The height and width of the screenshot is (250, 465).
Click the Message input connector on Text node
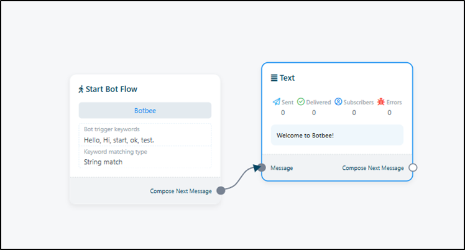(x=262, y=168)
